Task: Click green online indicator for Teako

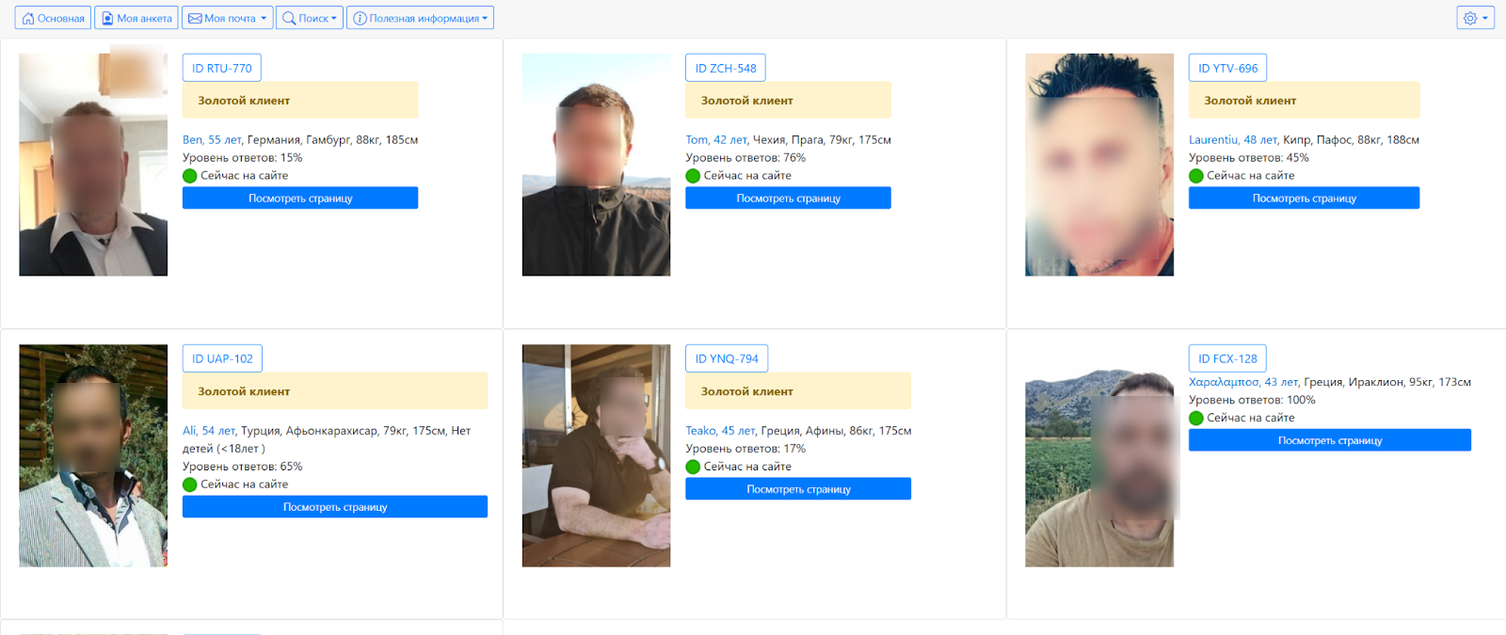Action: point(694,467)
